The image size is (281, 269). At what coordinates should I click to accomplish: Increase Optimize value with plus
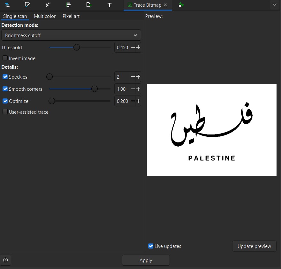[x=138, y=101]
